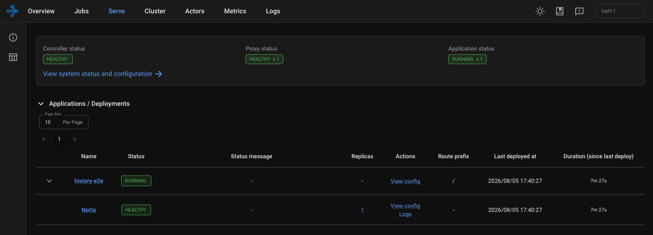Open the NoOp deployment link

tap(89, 210)
